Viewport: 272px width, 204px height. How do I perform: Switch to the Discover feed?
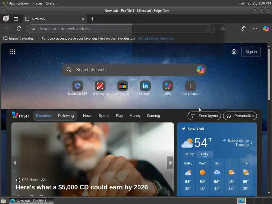[44, 116]
